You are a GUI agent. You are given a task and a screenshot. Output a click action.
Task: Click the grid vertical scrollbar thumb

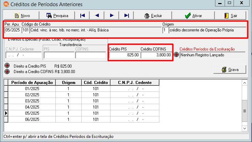(x=244, y=111)
